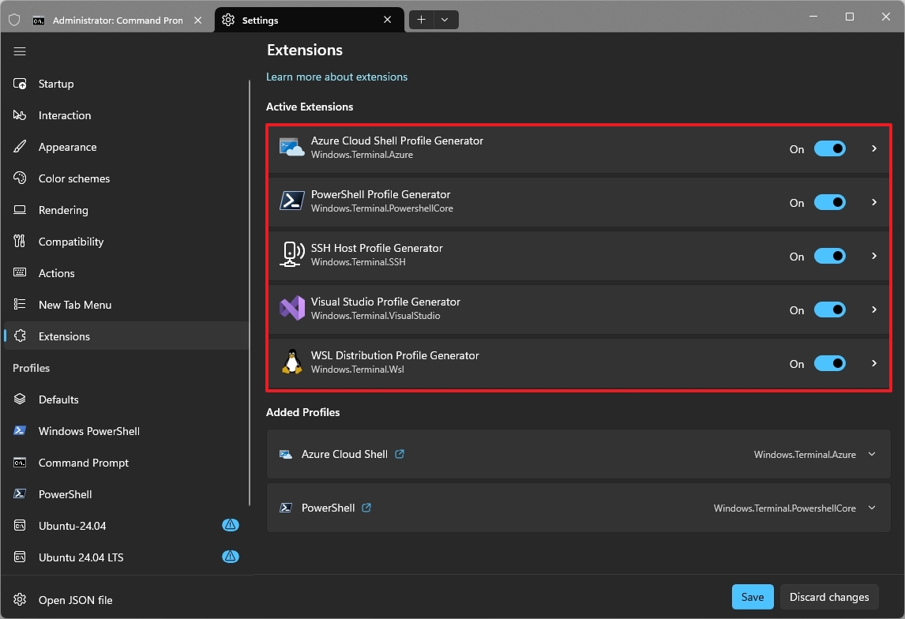Screen dimensions: 905x619
Task: Click the Ubuntu-24.04 warning badge icon
Action: point(230,525)
